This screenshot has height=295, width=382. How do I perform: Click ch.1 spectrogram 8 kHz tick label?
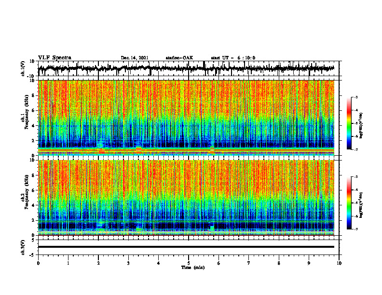click(x=33, y=95)
